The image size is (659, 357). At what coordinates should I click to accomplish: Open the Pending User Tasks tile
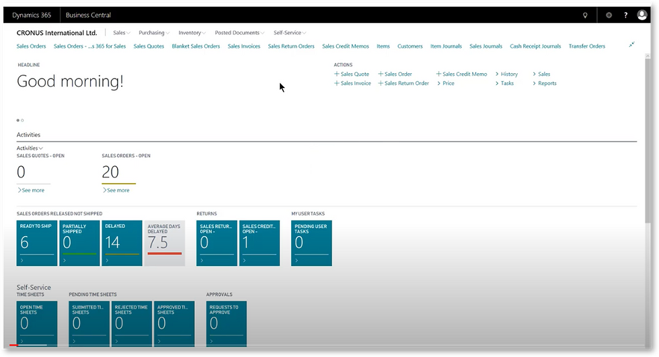pyautogui.click(x=311, y=243)
